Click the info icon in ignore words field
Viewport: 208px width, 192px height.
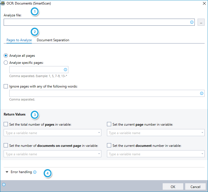click(x=202, y=93)
